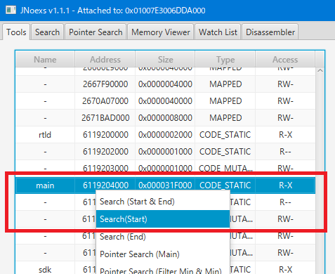Choose Search (Start & End) from context menu
Image resolution: width=335 pixels, height=274 pixels.
pos(163,202)
